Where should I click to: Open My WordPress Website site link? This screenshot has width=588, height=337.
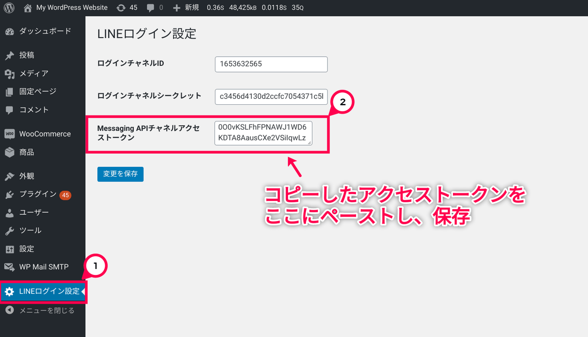[72, 8]
